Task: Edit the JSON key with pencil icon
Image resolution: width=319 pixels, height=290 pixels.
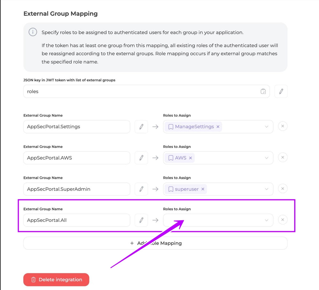Action: pyautogui.click(x=281, y=91)
